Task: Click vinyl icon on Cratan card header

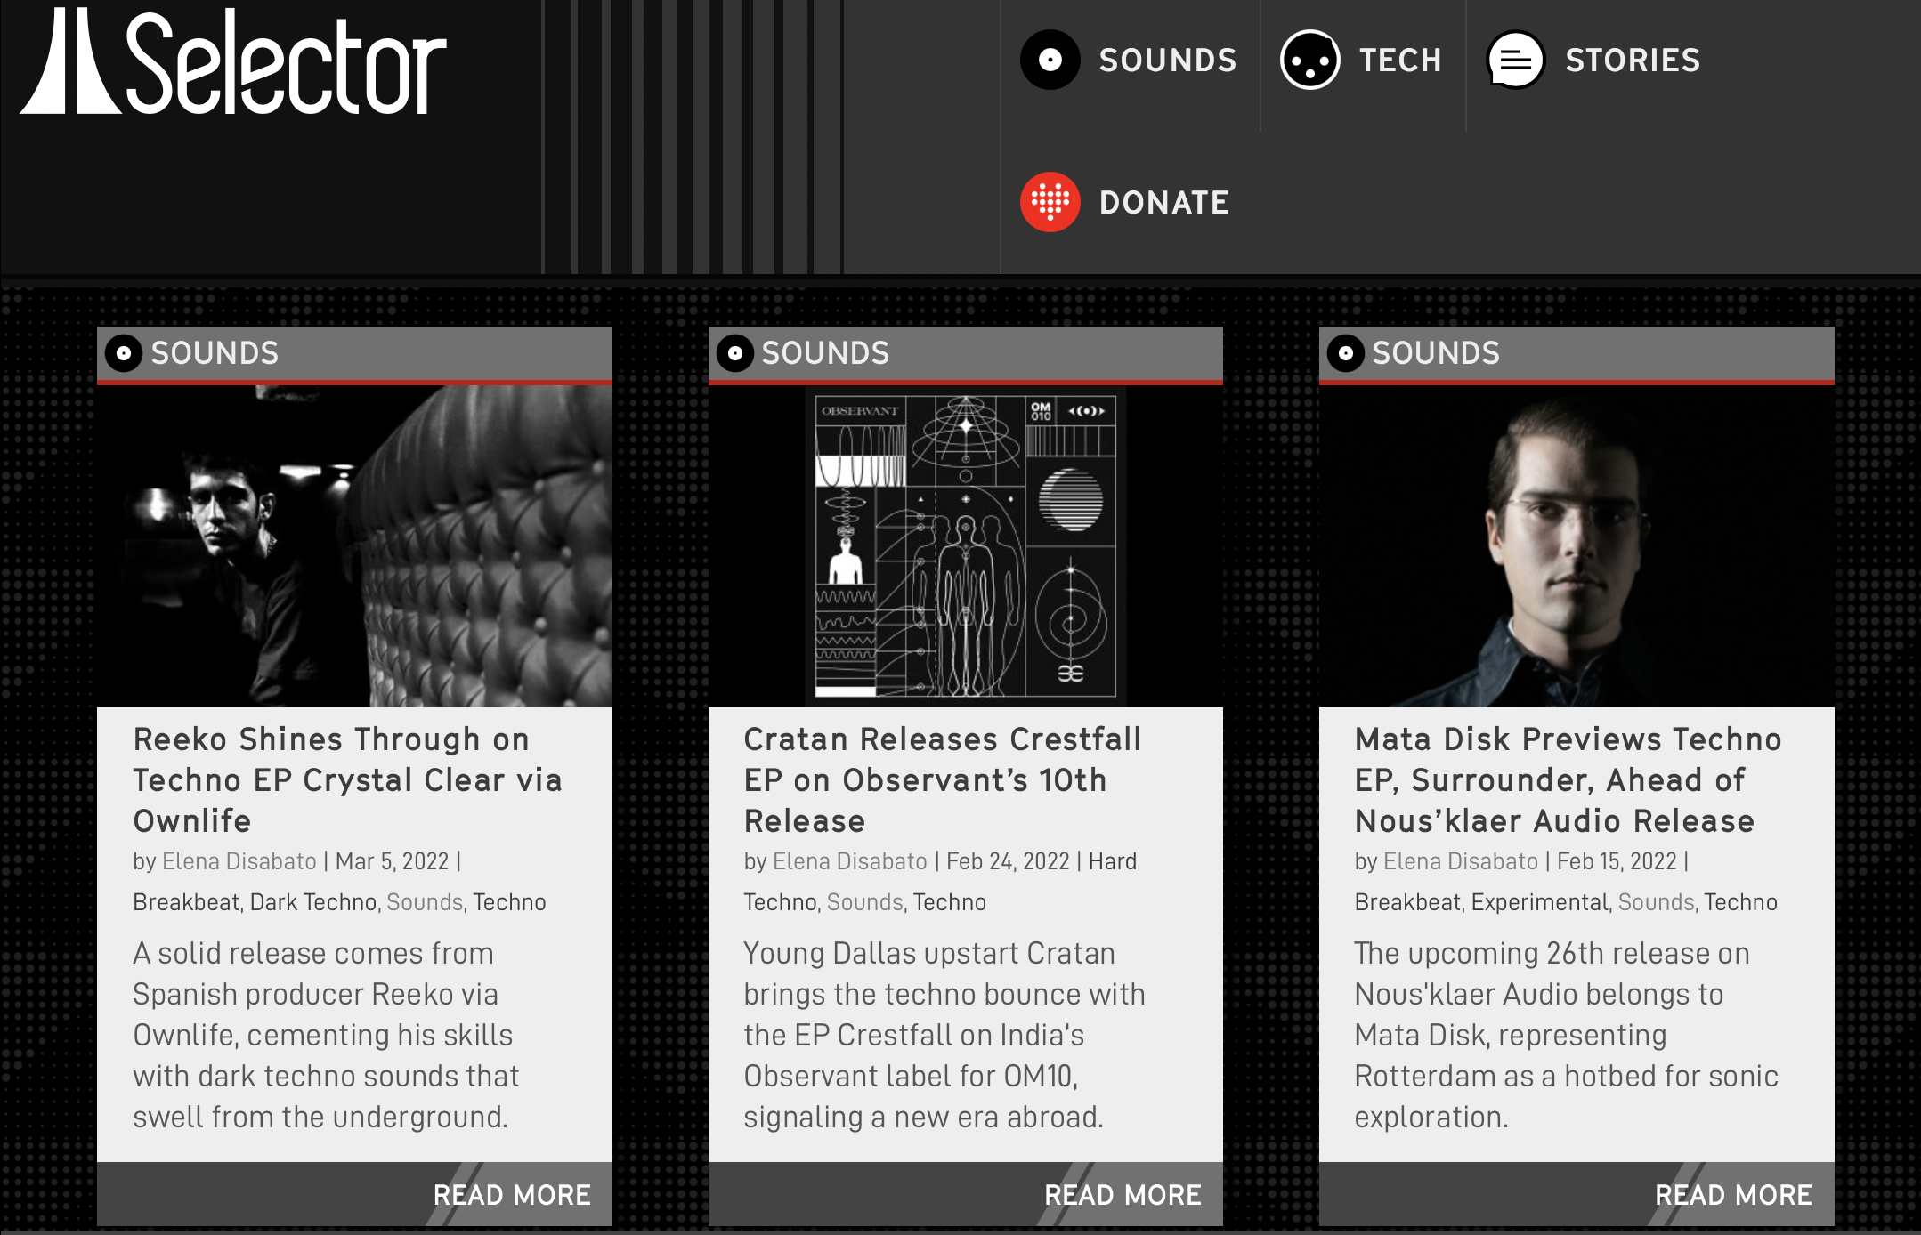Action: click(735, 353)
